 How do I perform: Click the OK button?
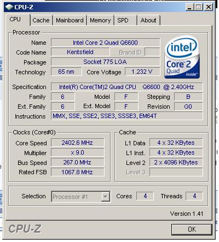tap(192, 229)
